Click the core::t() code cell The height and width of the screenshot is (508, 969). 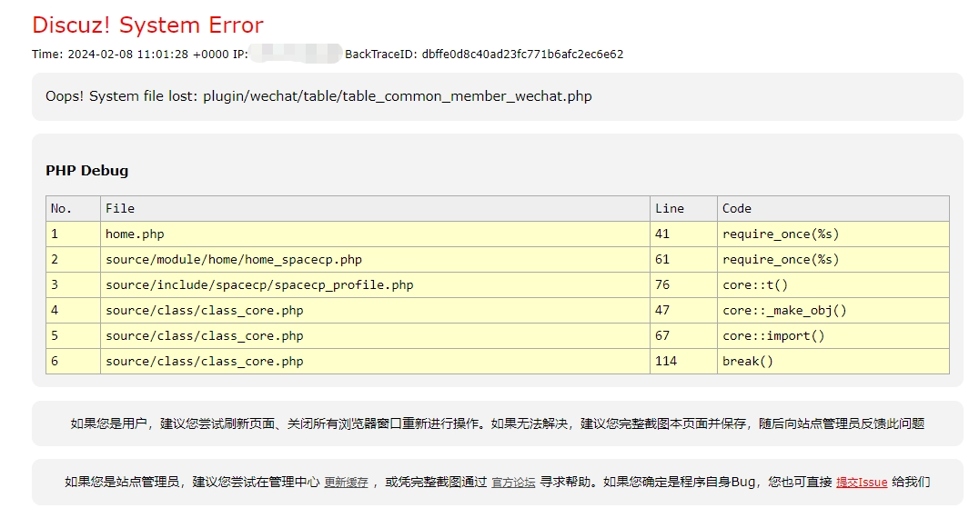(x=754, y=284)
